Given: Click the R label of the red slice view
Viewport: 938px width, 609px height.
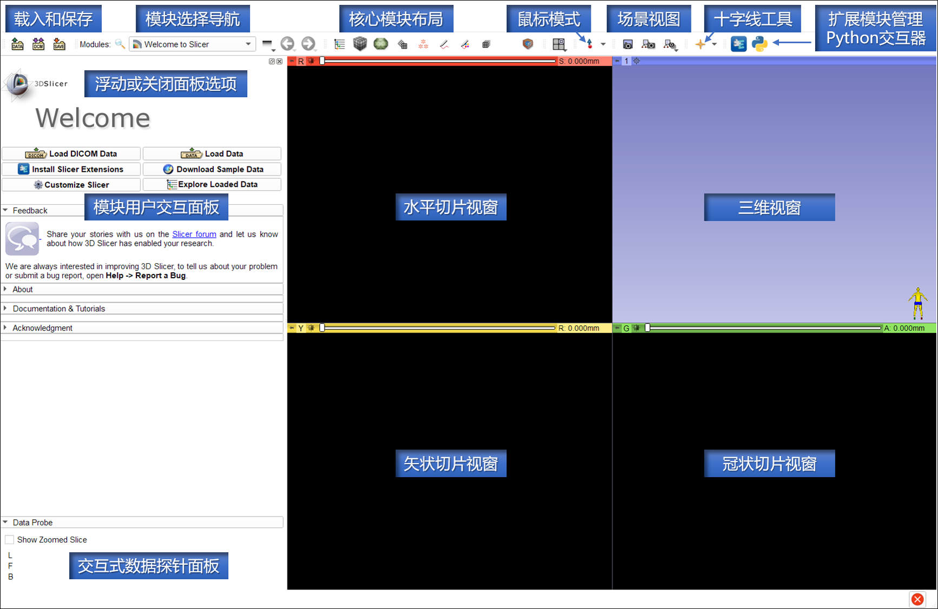Looking at the screenshot, I should tap(301, 61).
